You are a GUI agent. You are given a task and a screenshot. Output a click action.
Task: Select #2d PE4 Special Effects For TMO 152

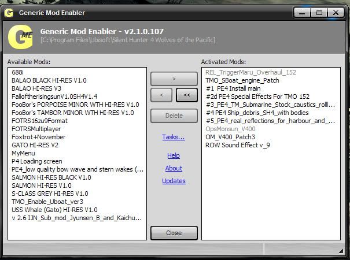(257, 96)
